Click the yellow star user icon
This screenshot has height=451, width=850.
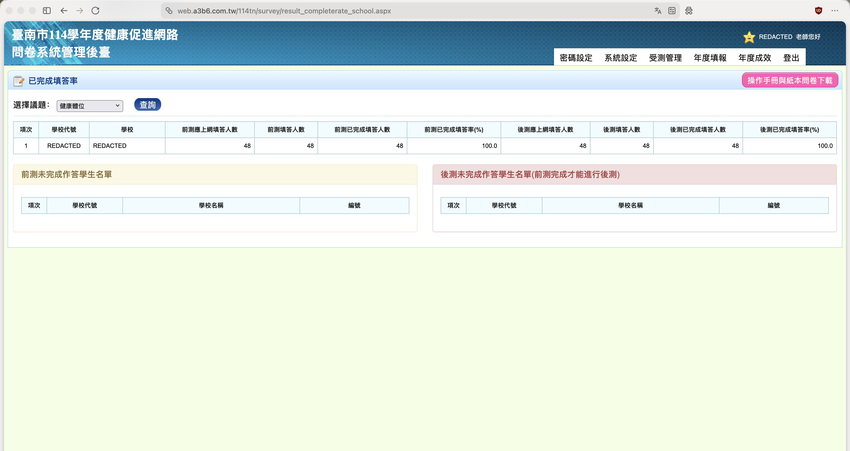[749, 37]
